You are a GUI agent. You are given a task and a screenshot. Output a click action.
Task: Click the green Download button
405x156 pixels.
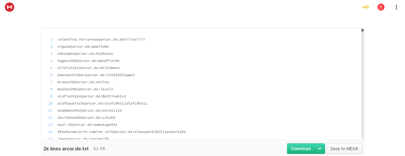coord(301,149)
